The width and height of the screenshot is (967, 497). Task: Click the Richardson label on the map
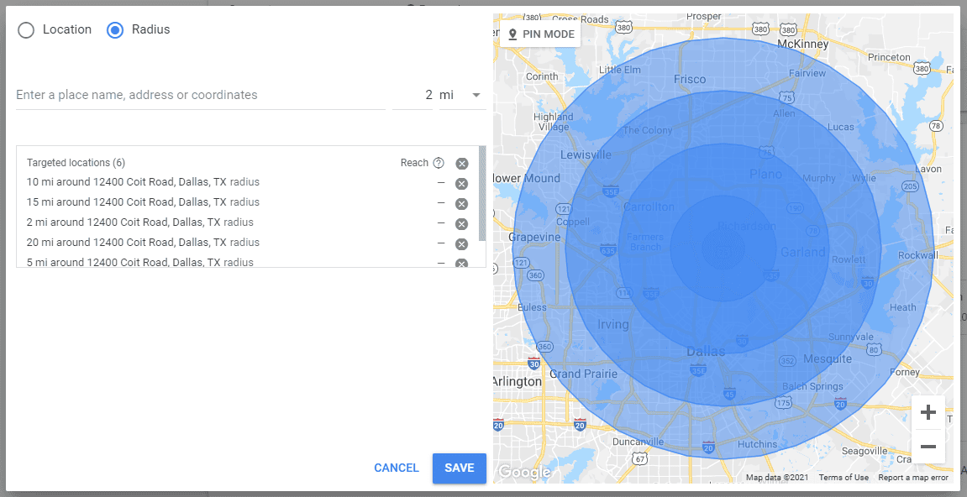(747, 227)
